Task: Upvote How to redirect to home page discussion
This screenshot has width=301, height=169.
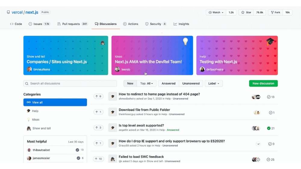Action: pyautogui.click(x=98, y=96)
